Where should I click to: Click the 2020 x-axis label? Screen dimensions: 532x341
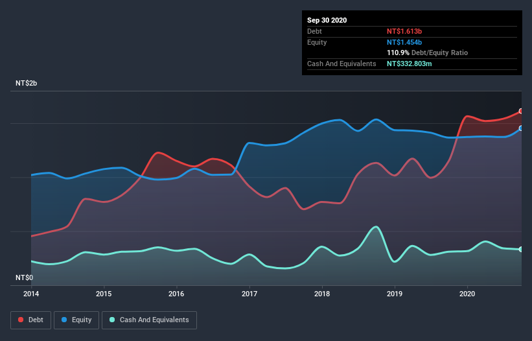tap(467, 294)
